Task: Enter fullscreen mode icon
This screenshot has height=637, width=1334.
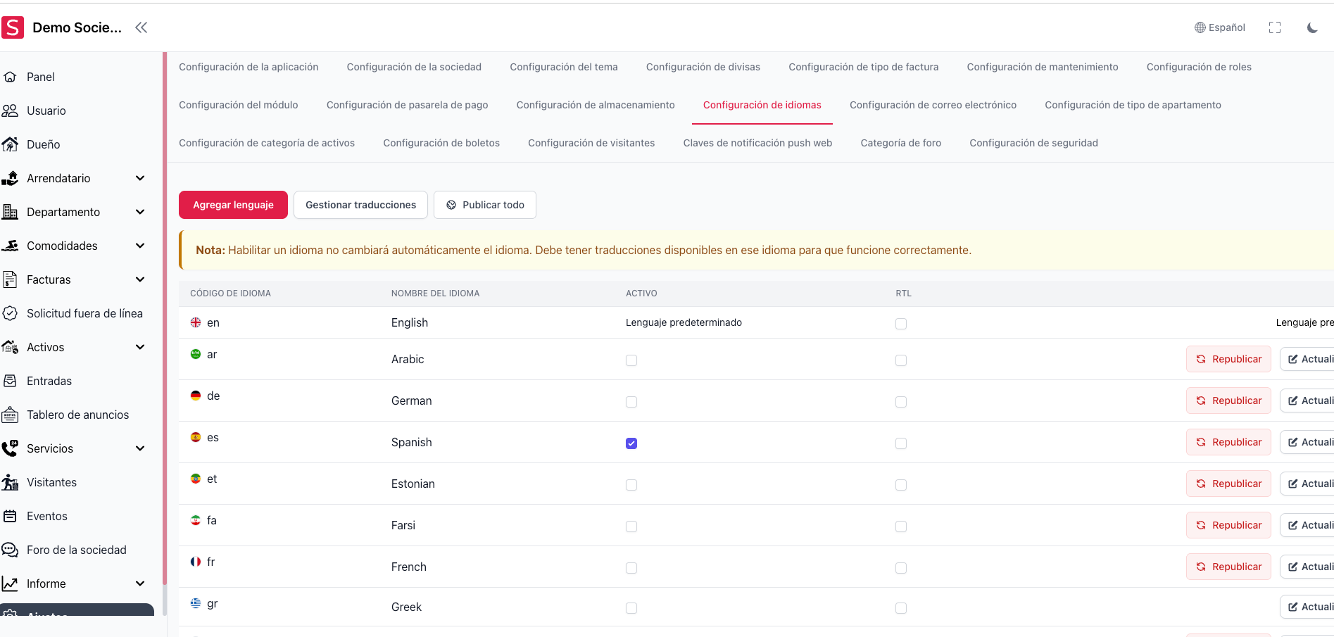Action: (x=1274, y=27)
